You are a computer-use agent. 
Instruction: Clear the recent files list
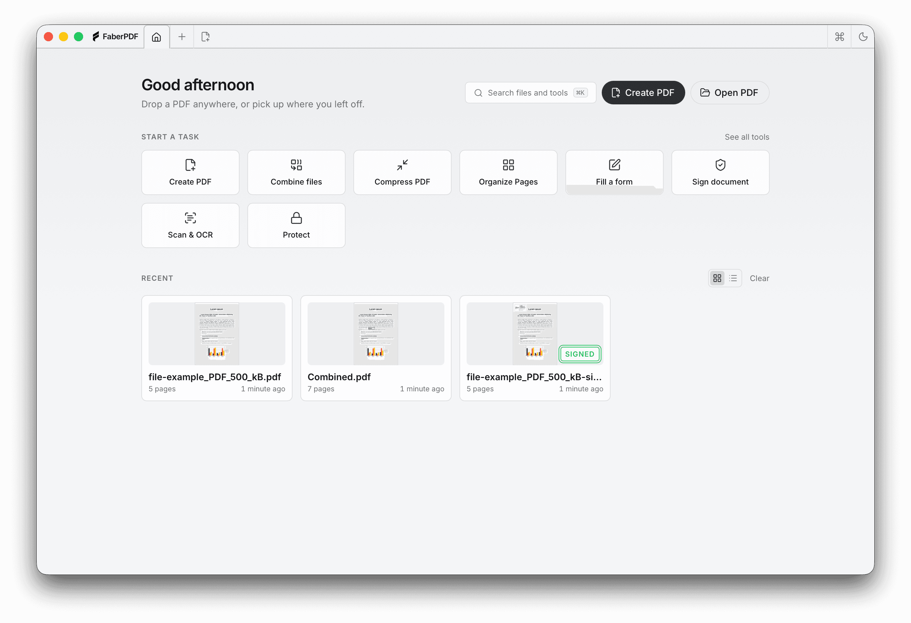(759, 278)
